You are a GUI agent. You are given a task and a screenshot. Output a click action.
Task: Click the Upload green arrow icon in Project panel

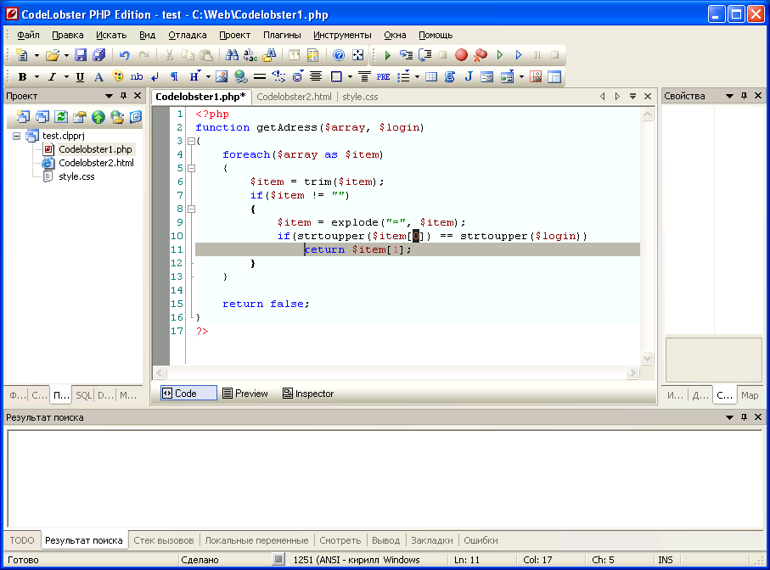tap(98, 117)
